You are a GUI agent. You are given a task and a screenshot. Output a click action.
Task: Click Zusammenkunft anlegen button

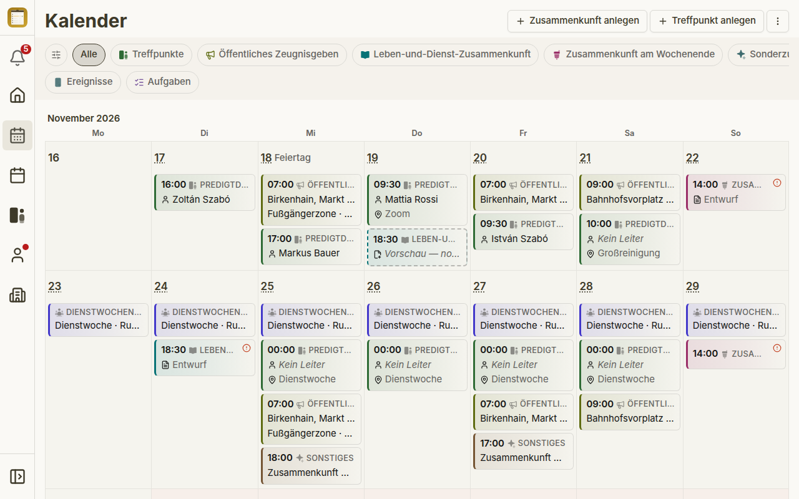577,21
